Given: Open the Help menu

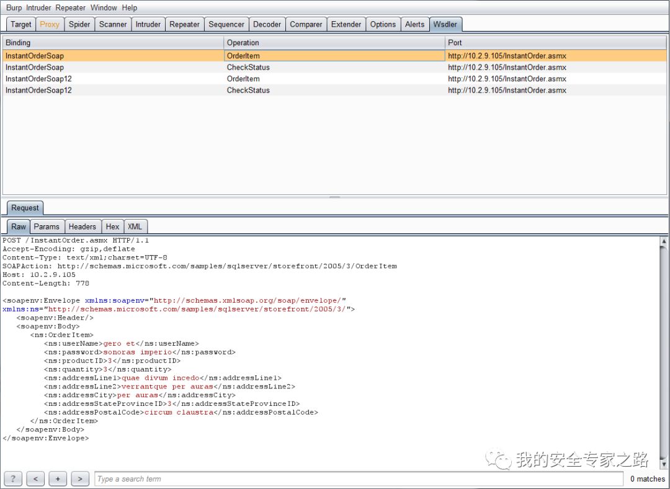Looking at the screenshot, I should pos(130,7).
